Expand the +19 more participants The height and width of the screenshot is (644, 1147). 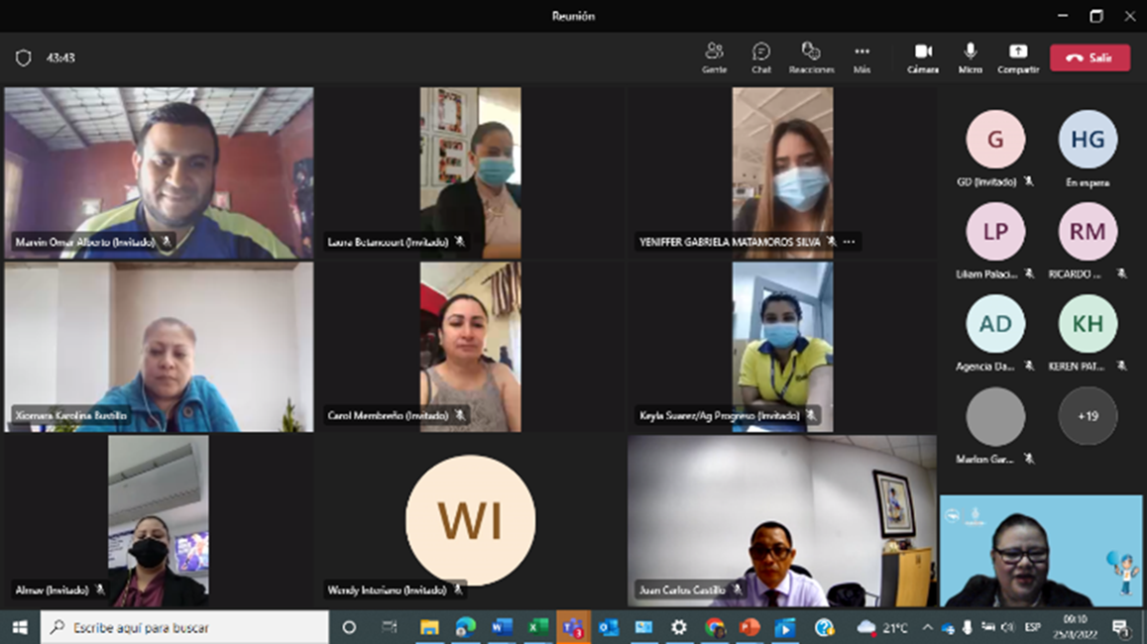click(x=1088, y=416)
